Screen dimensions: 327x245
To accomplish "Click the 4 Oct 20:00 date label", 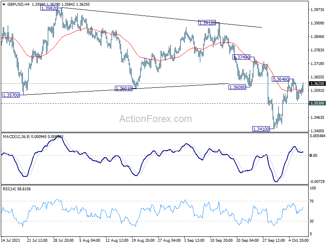I will [298, 240].
